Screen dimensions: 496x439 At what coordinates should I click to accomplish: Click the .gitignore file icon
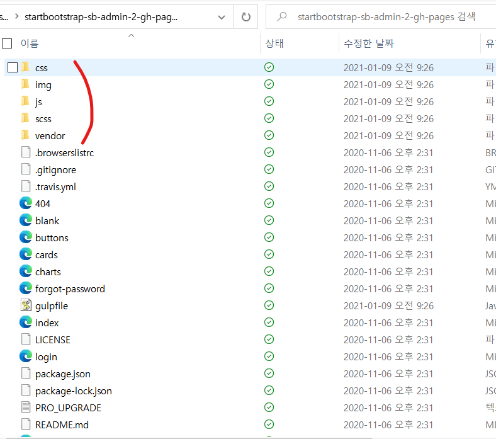tap(26, 169)
